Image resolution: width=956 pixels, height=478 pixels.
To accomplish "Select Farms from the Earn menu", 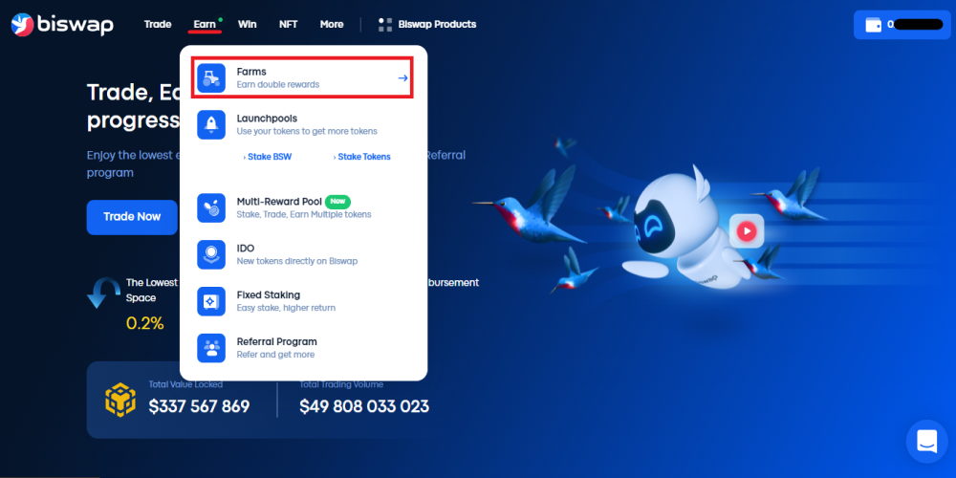I will tap(303, 77).
